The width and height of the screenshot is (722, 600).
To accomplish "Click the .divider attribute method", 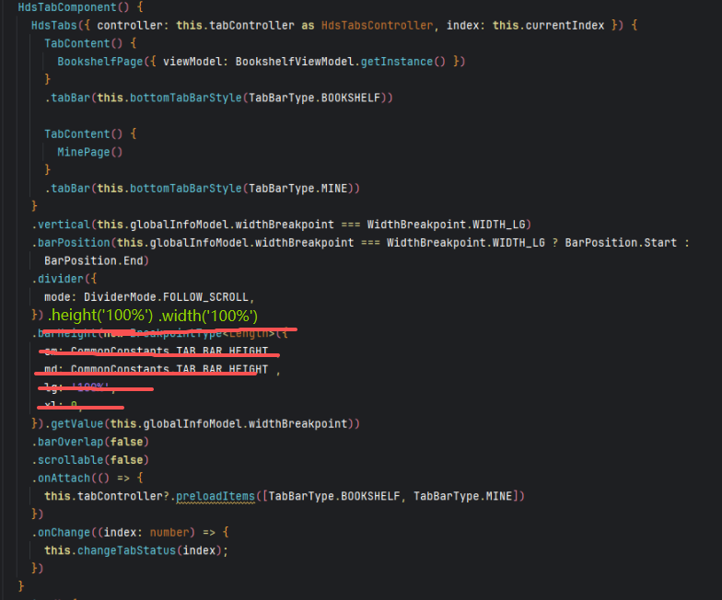I will pos(57,279).
